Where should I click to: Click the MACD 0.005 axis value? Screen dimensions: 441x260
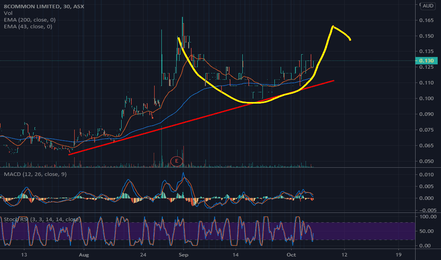tap(426, 186)
